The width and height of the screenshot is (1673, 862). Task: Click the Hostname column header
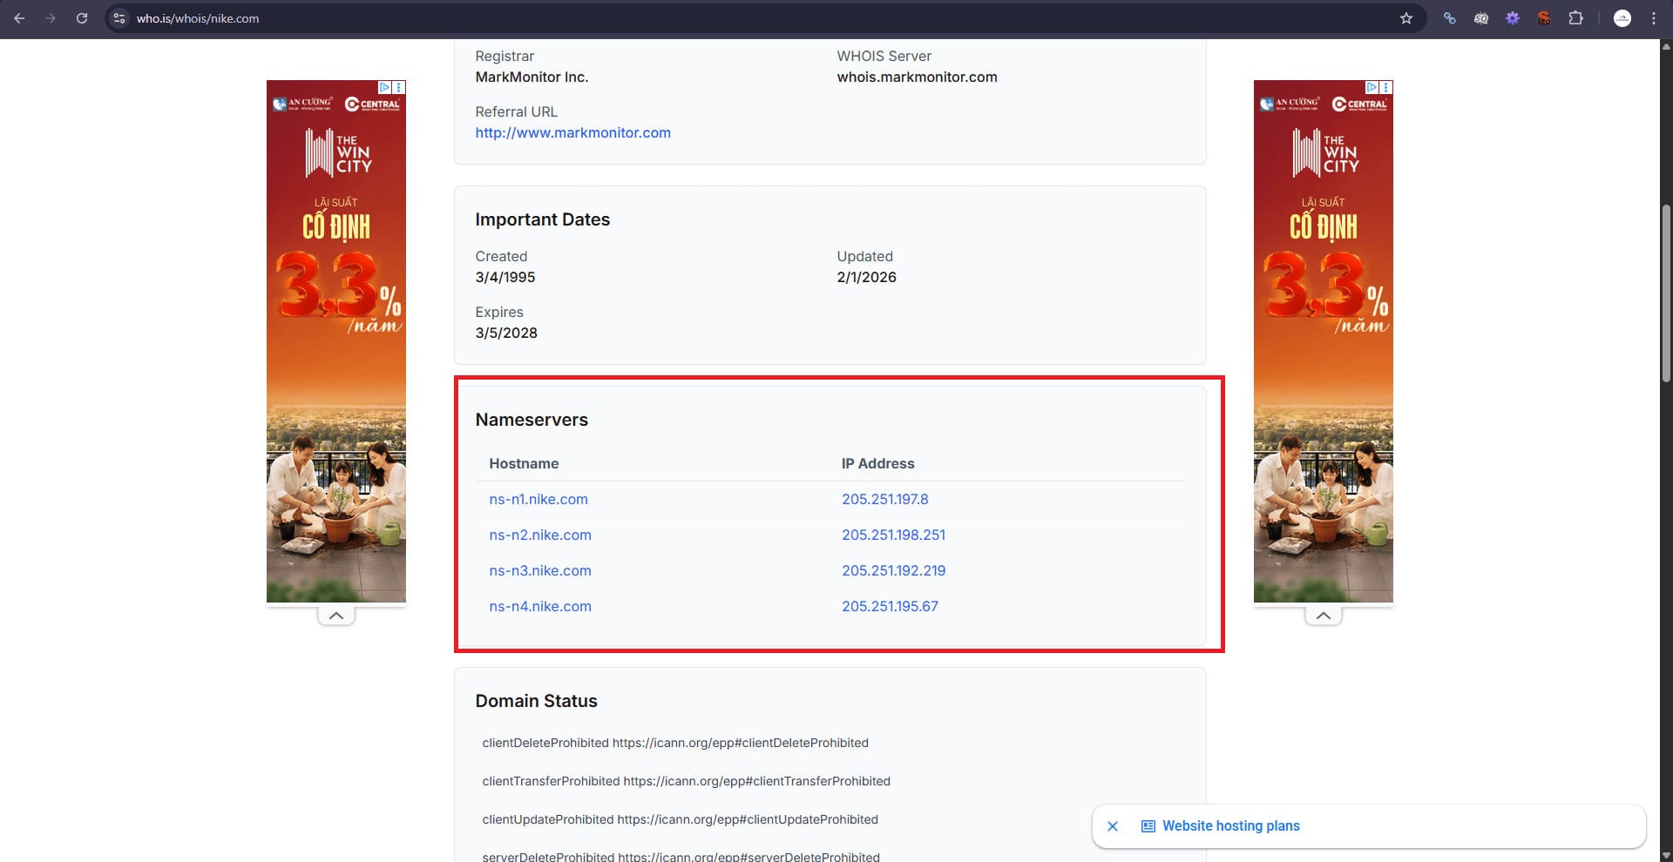click(524, 463)
